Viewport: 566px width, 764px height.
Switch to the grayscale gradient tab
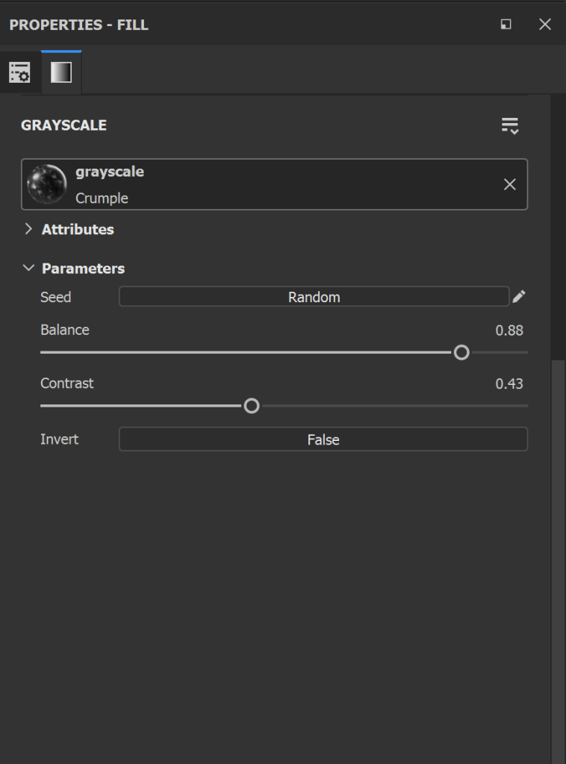(61, 72)
